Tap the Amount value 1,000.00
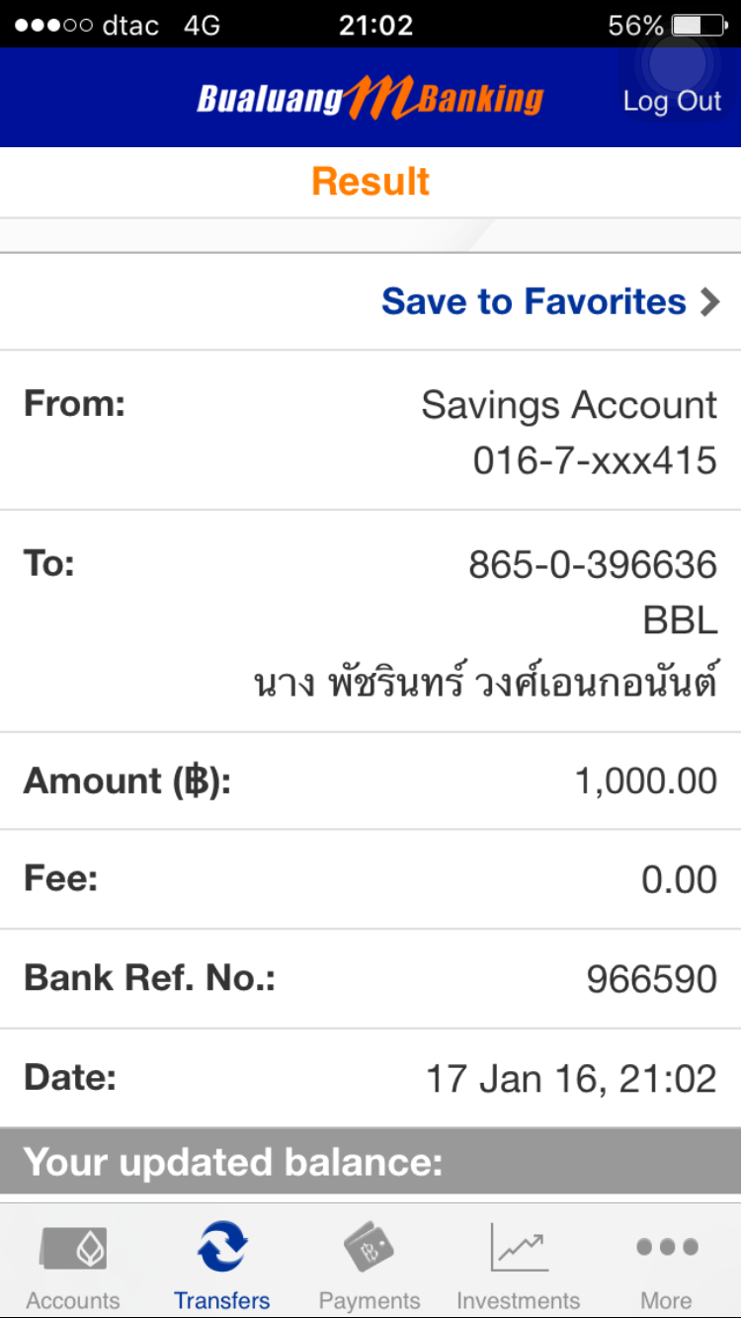 tap(645, 782)
